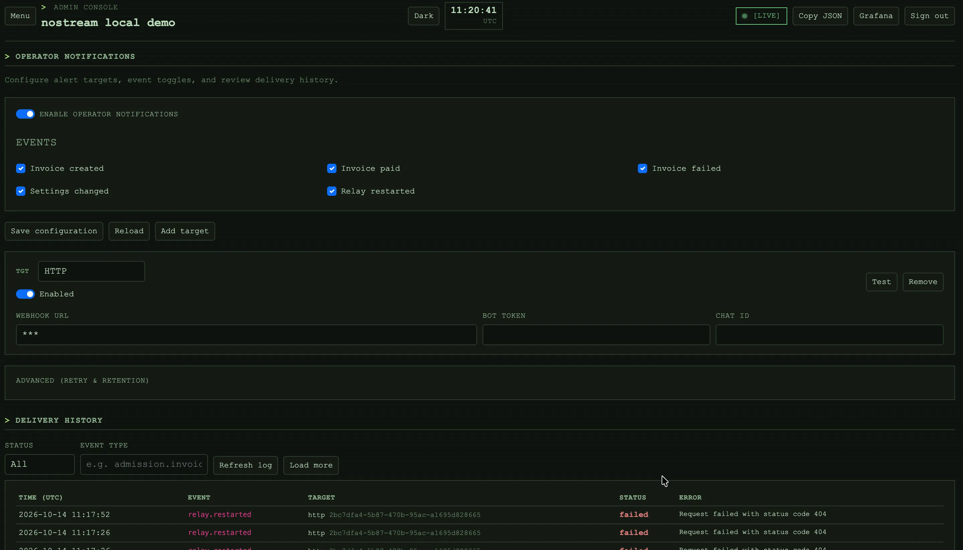Click the UTC clock display 11:20:41
Viewport: 963px width, 550px height.
click(473, 15)
